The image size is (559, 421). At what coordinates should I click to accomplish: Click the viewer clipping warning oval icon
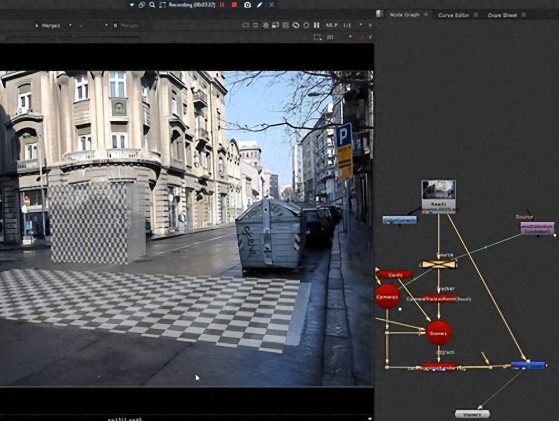coord(296,25)
